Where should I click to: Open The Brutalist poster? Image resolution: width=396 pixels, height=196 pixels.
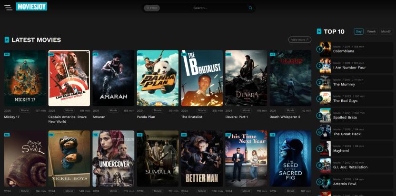(202, 78)
